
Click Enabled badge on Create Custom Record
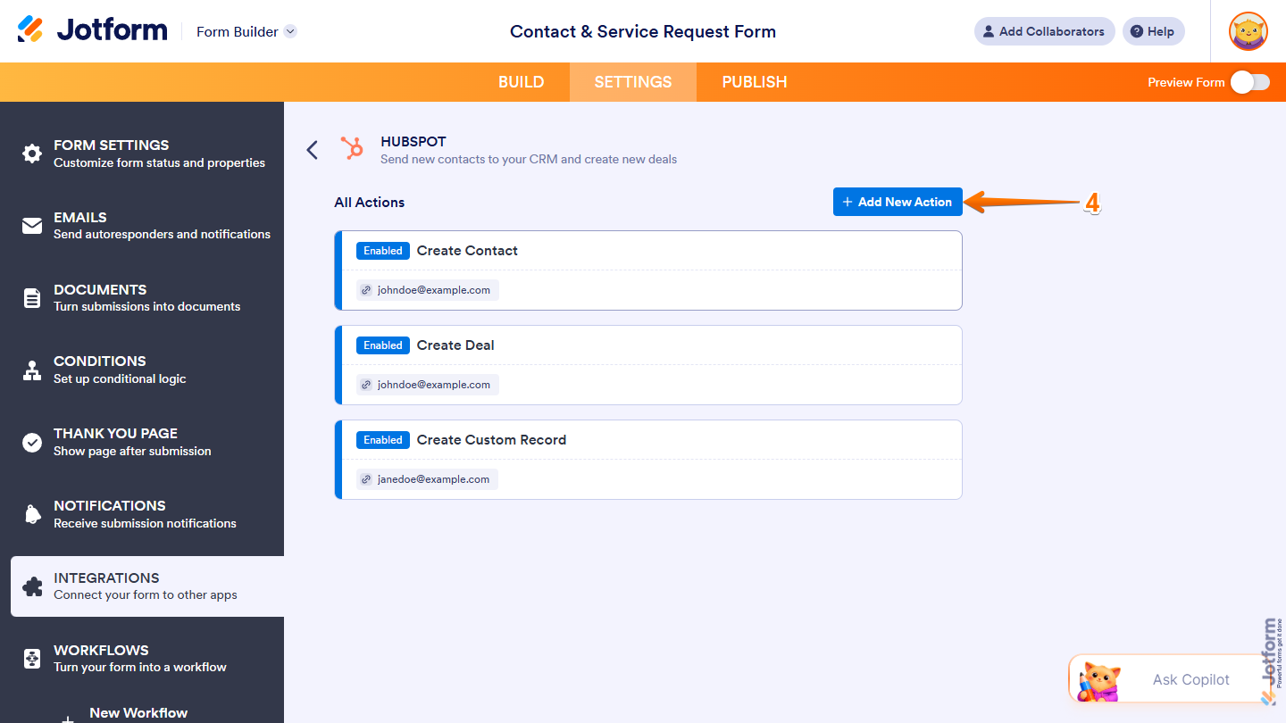point(383,440)
